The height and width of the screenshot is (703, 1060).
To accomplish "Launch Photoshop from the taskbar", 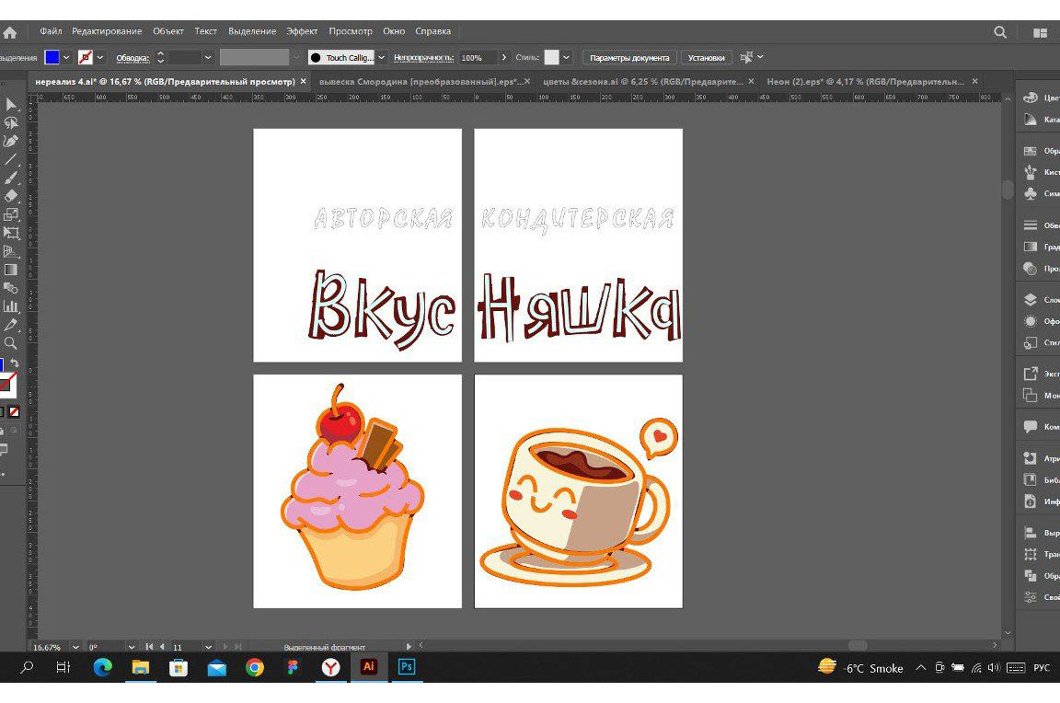I will 407,667.
